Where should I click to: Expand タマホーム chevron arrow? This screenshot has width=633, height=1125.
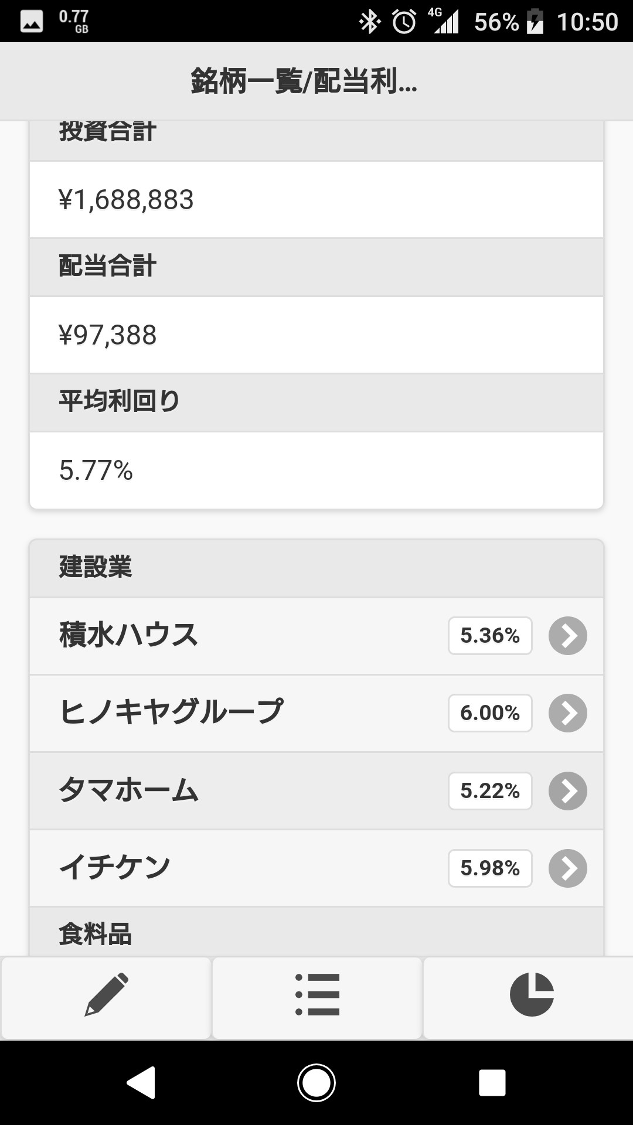(567, 791)
